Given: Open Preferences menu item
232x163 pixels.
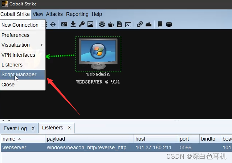Looking at the screenshot, I should click(x=23, y=35).
